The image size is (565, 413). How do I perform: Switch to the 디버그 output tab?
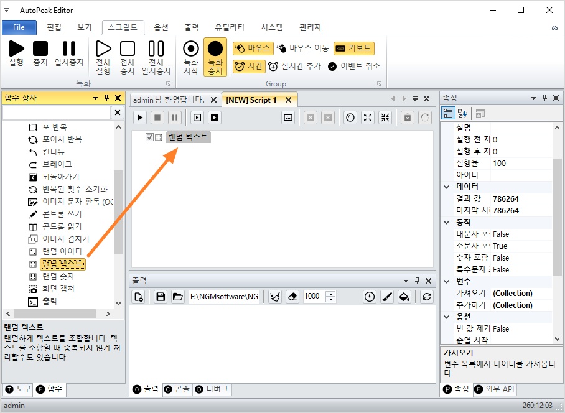pos(212,389)
